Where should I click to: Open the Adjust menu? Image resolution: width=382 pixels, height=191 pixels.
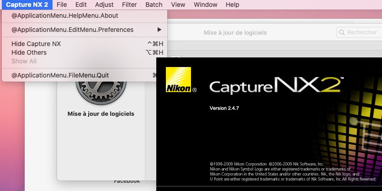(x=104, y=5)
